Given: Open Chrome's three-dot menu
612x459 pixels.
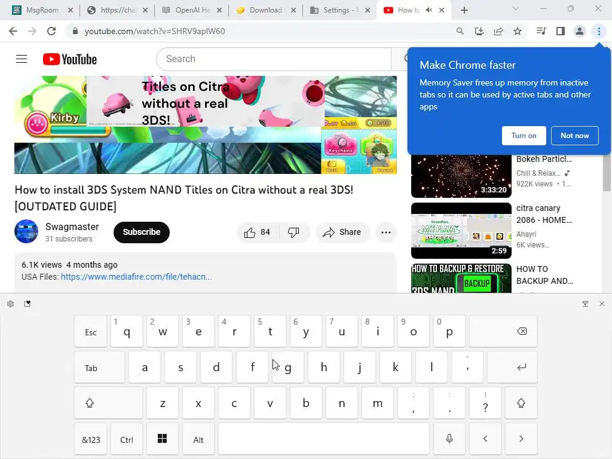Looking at the screenshot, I should tap(599, 31).
